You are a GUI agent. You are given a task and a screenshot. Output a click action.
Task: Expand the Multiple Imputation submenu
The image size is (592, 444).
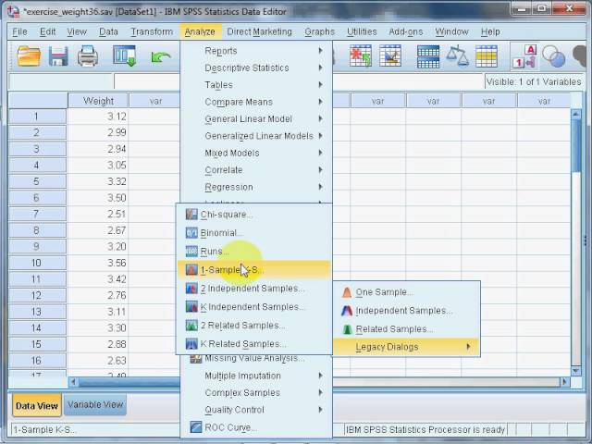pos(321,376)
